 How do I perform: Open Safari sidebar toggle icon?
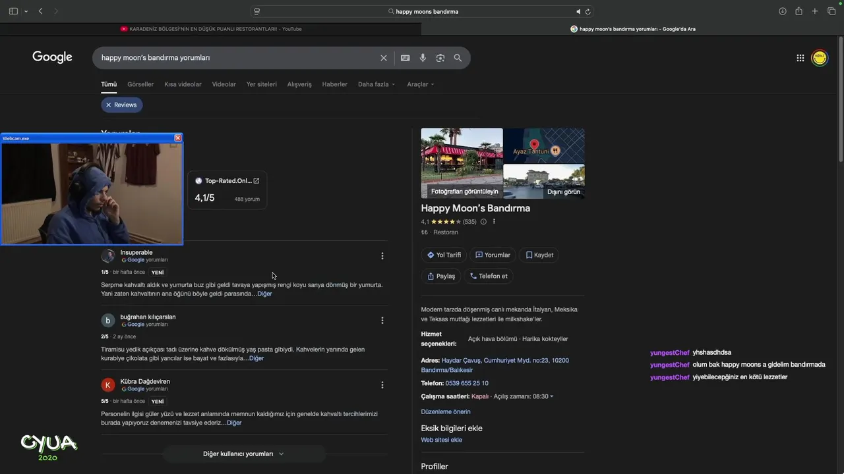[x=13, y=11]
